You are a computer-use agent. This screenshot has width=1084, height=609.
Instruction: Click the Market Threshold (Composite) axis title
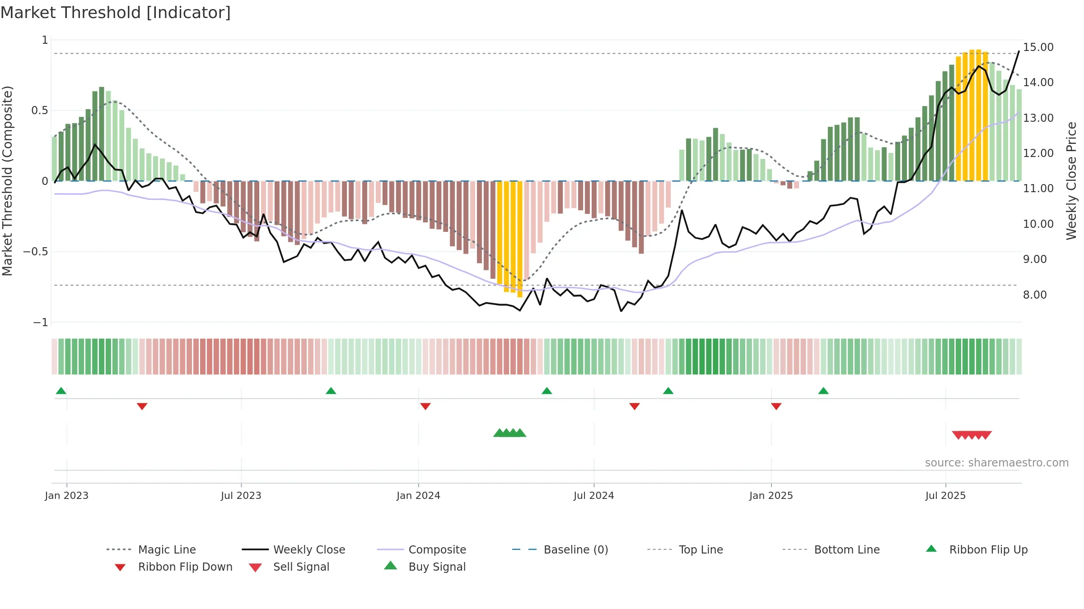click(x=7, y=181)
